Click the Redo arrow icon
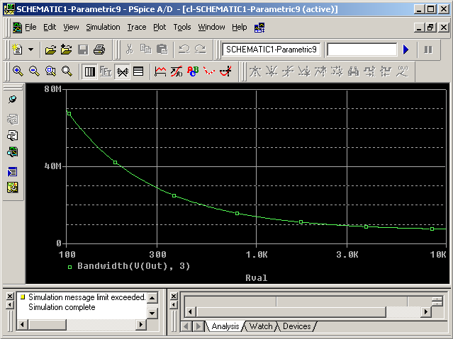The height and width of the screenshot is (339, 453). coord(200,50)
